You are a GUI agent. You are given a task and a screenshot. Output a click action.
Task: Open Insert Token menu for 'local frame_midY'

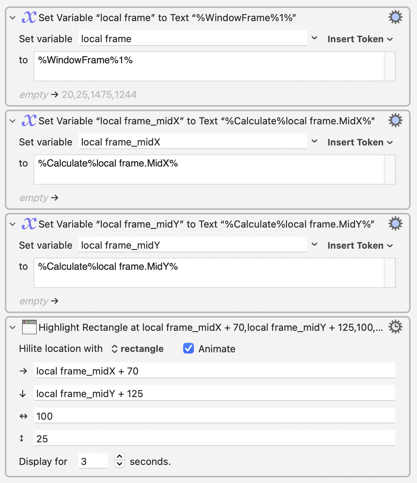(x=360, y=246)
